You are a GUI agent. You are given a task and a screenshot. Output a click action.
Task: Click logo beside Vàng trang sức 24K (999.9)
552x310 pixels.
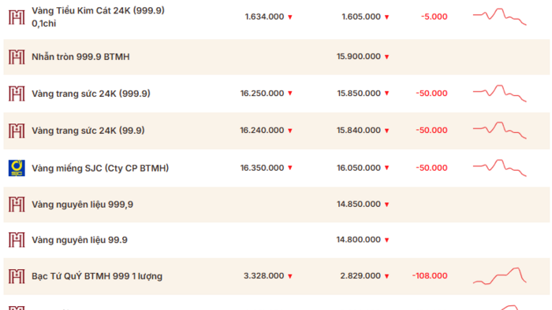coord(17,94)
